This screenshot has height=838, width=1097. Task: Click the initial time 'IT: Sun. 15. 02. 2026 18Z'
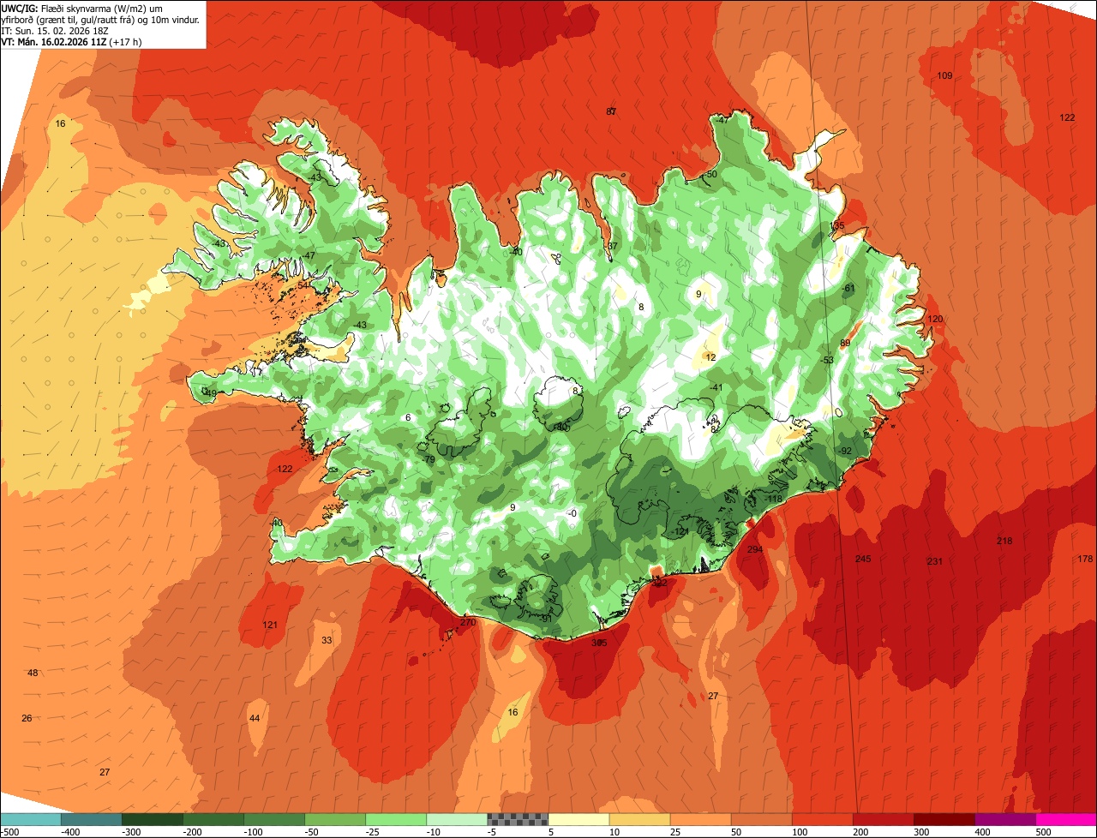point(55,30)
